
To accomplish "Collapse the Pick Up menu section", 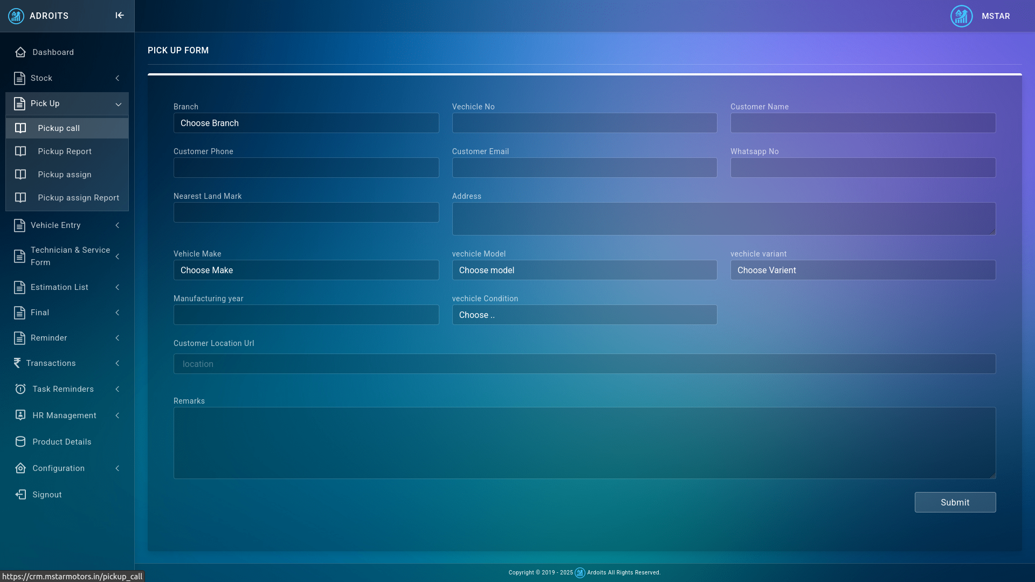I will 118,104.
